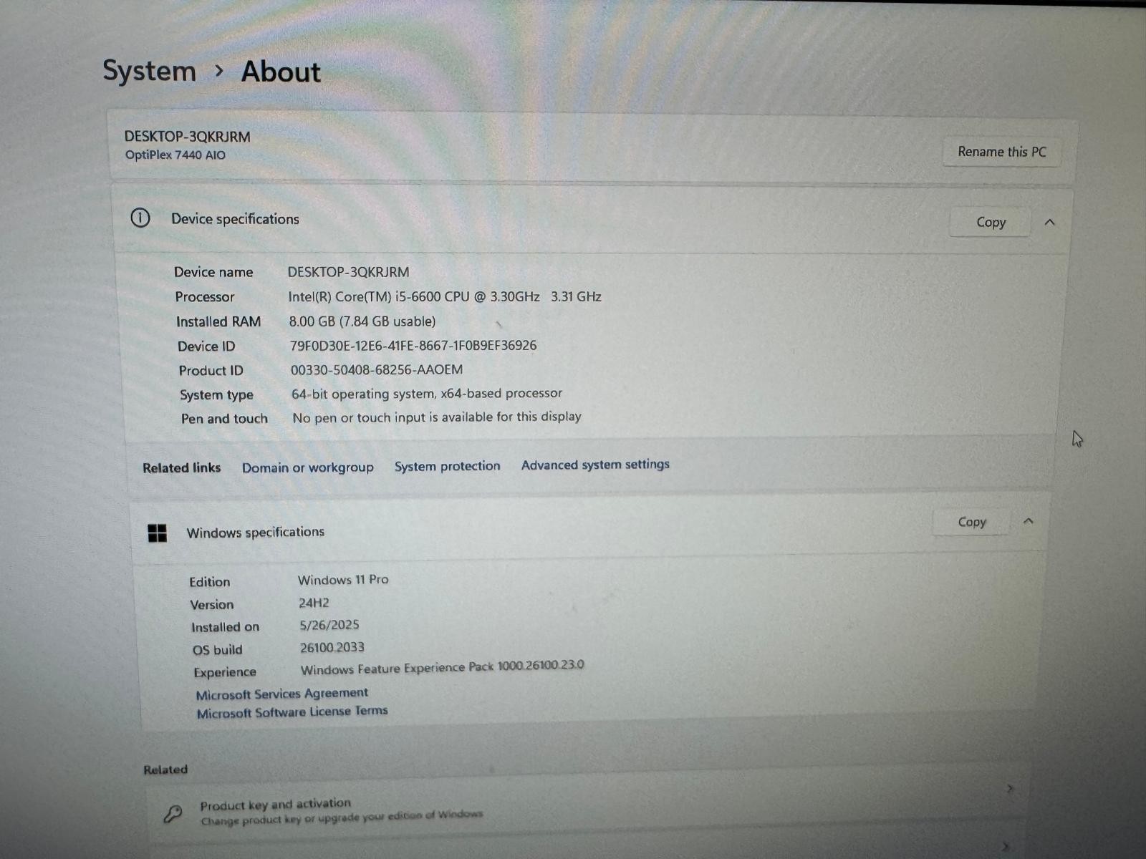The width and height of the screenshot is (1146, 859).
Task: Collapse the Windows specifications section chevron
Action: (x=1028, y=521)
